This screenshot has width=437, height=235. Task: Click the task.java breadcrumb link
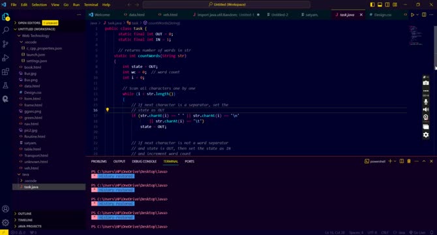(115, 23)
